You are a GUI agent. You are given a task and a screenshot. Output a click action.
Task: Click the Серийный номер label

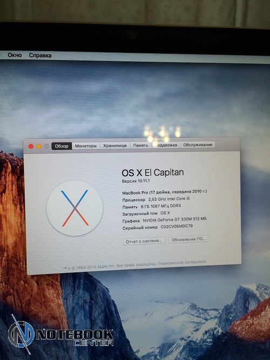140,228
